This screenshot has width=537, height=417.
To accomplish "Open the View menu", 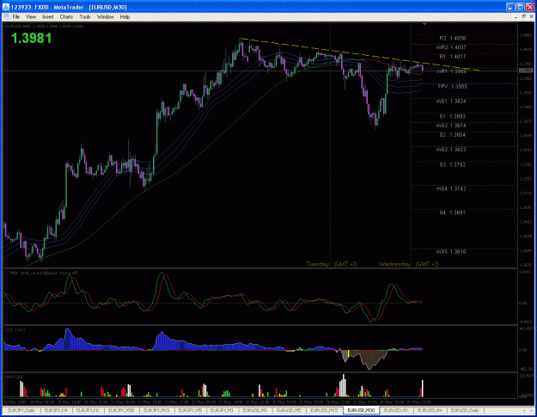I will click(x=30, y=17).
